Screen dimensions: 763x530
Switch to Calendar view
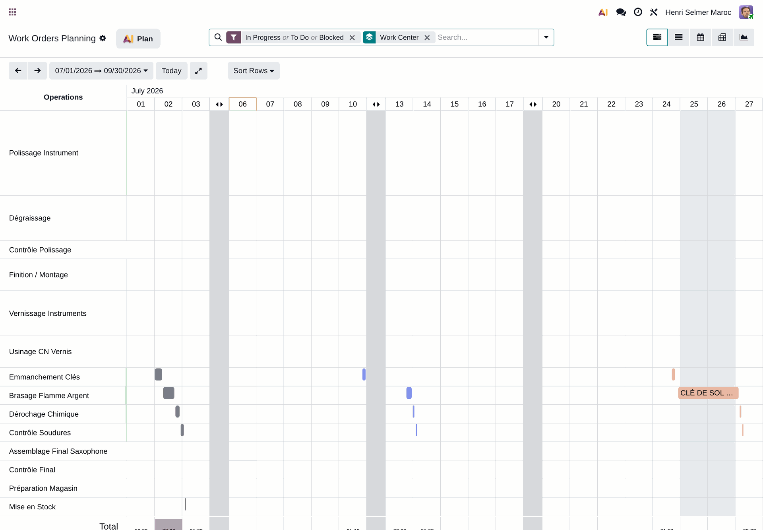click(700, 37)
